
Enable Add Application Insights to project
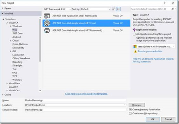point(134,34)
